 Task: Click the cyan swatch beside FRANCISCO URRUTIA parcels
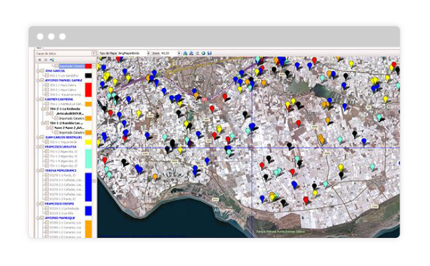(88, 159)
